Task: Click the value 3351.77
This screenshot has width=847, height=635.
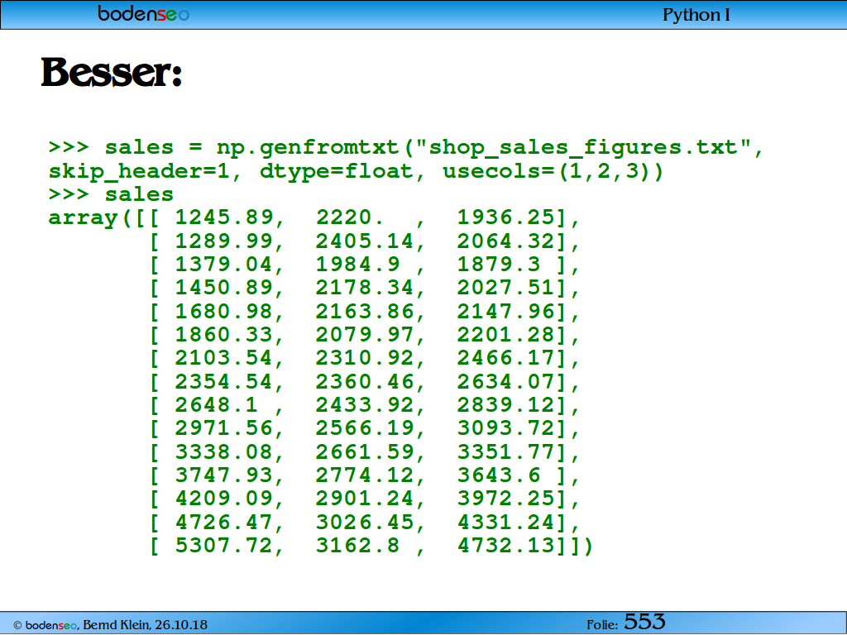Action: pos(506,451)
